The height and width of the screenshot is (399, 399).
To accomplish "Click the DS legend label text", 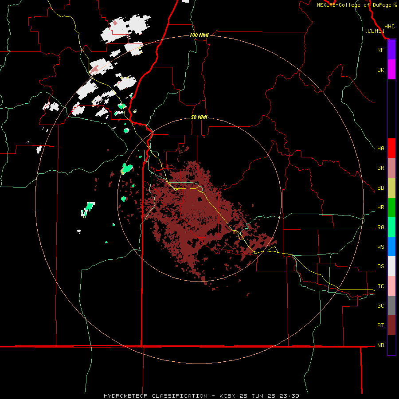I will click(380, 266).
